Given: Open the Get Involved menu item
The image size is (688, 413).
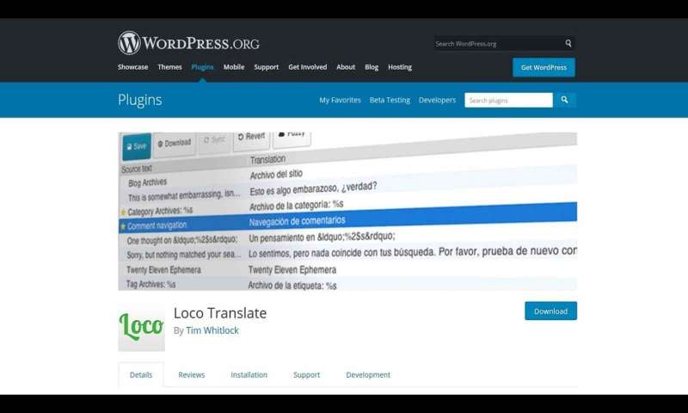Looking at the screenshot, I should point(308,67).
